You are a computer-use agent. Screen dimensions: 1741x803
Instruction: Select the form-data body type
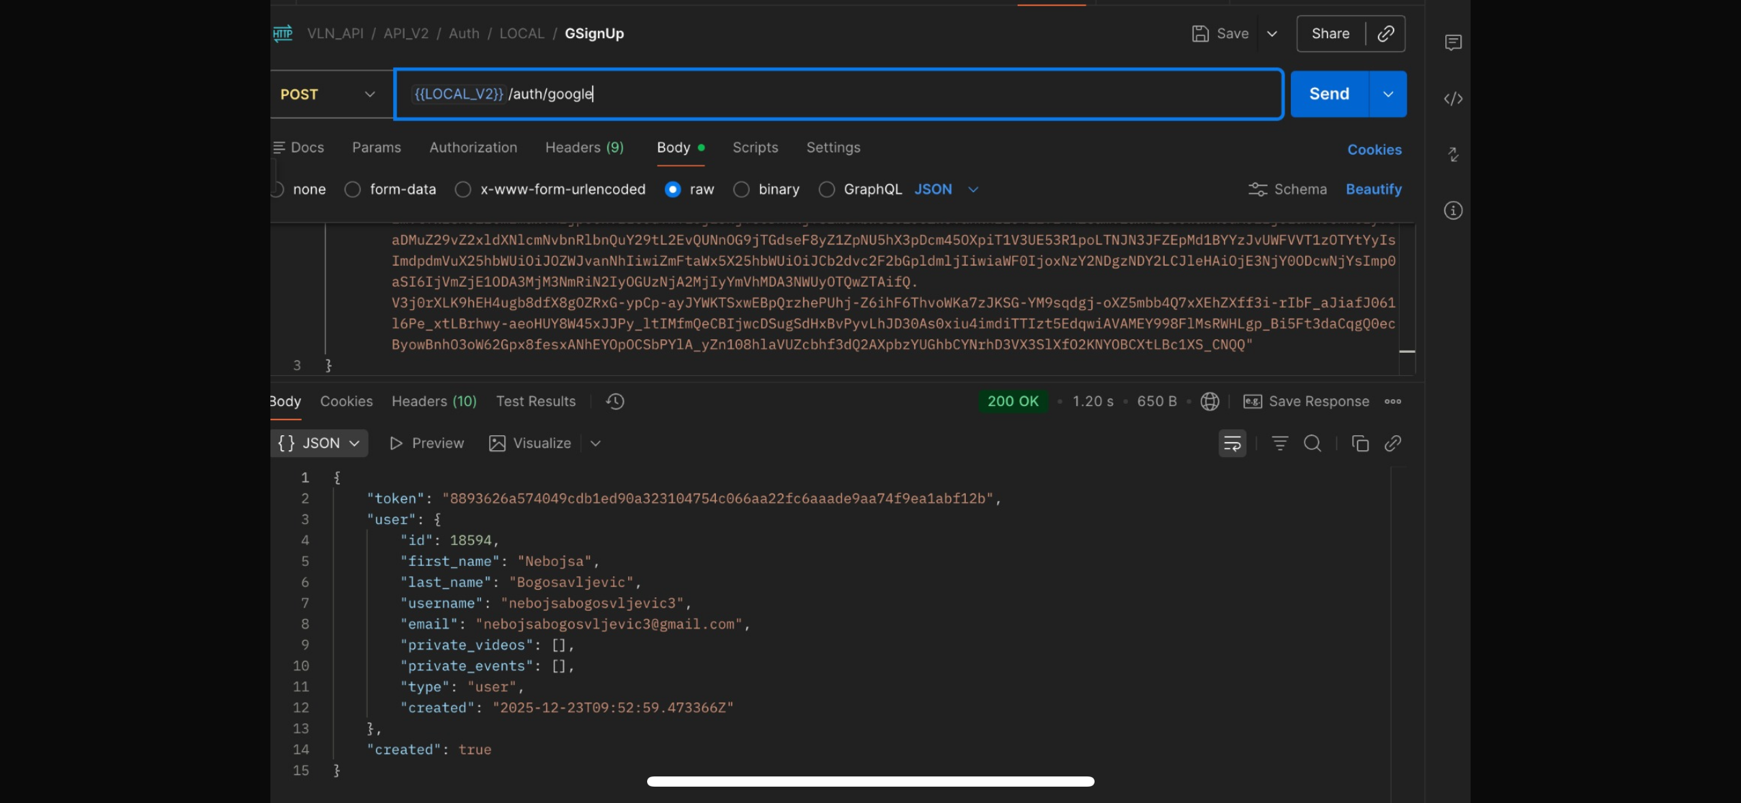pos(352,189)
